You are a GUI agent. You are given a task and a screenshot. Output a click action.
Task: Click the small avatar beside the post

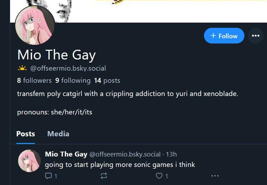click(29, 161)
